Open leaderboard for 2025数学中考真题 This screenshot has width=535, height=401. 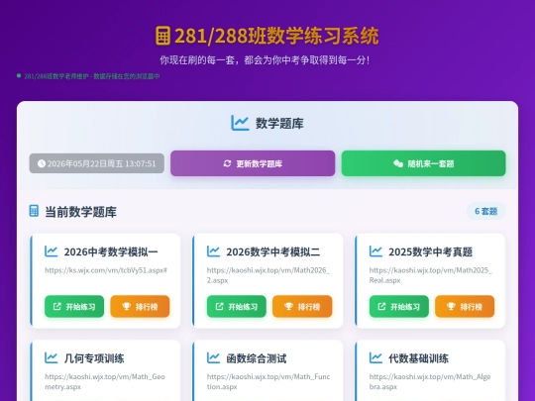coord(465,306)
